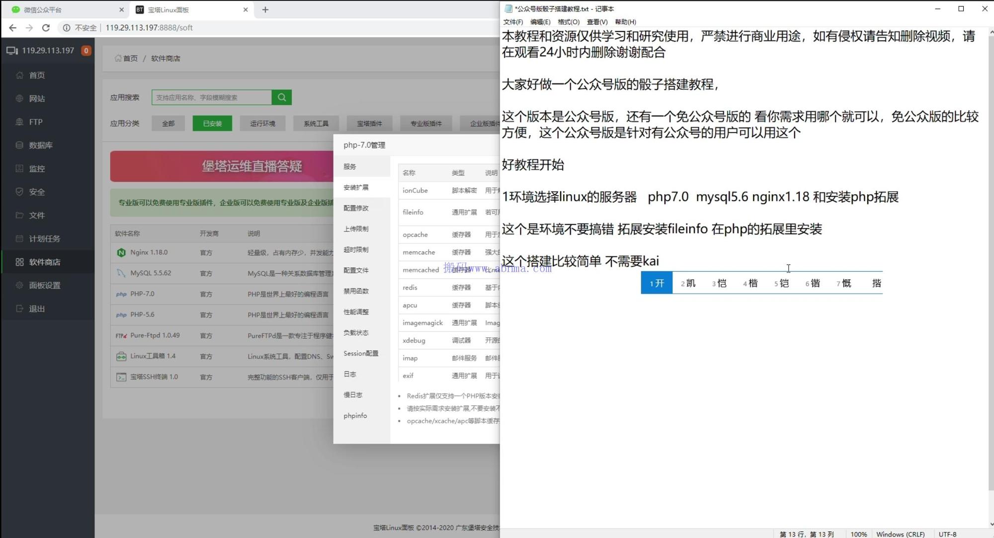
Task: Click the green search magnifier icon
Action: tap(281, 97)
